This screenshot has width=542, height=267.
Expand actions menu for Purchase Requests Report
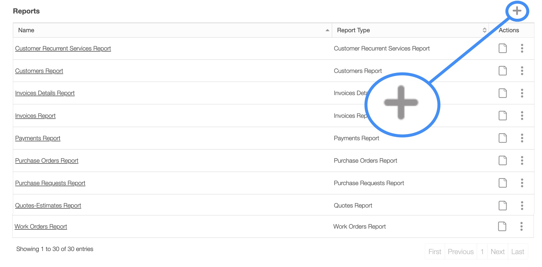pos(522,183)
